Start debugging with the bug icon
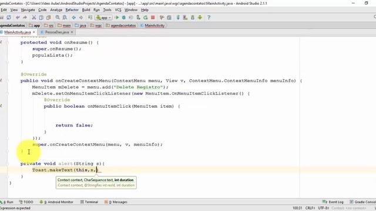Screen dimensions: 376x211 pos(124,18)
